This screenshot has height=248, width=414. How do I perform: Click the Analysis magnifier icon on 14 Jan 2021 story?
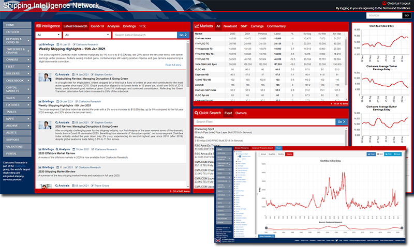coord(56,74)
